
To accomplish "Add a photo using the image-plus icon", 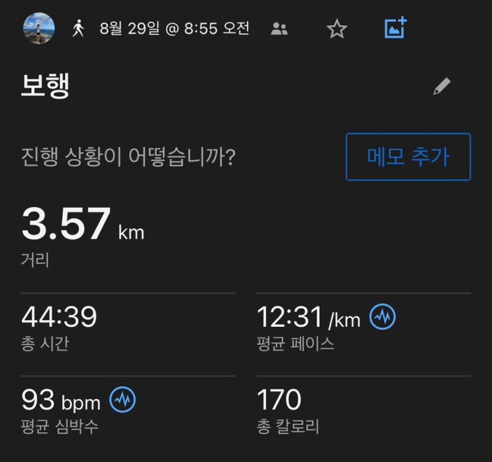I will [x=396, y=28].
